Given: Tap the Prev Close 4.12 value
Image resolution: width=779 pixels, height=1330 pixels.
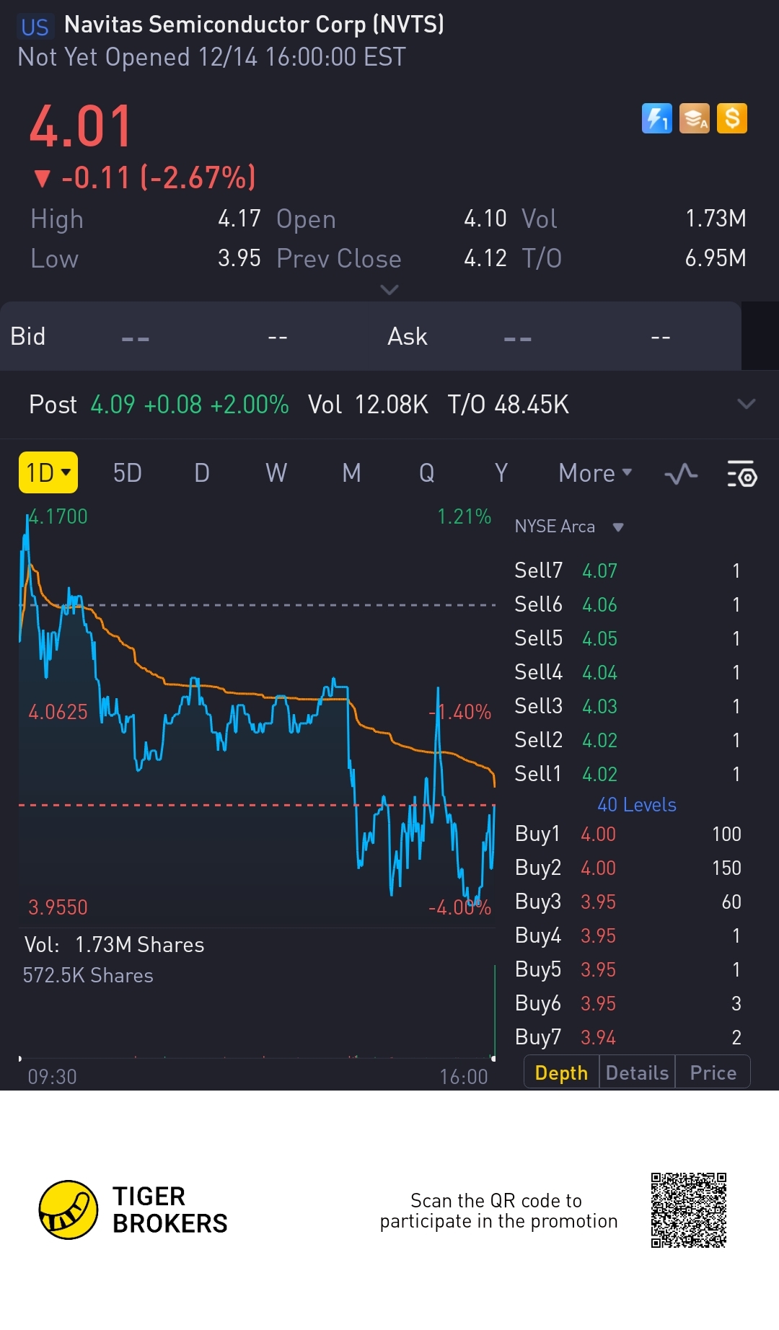Looking at the screenshot, I should point(485,258).
